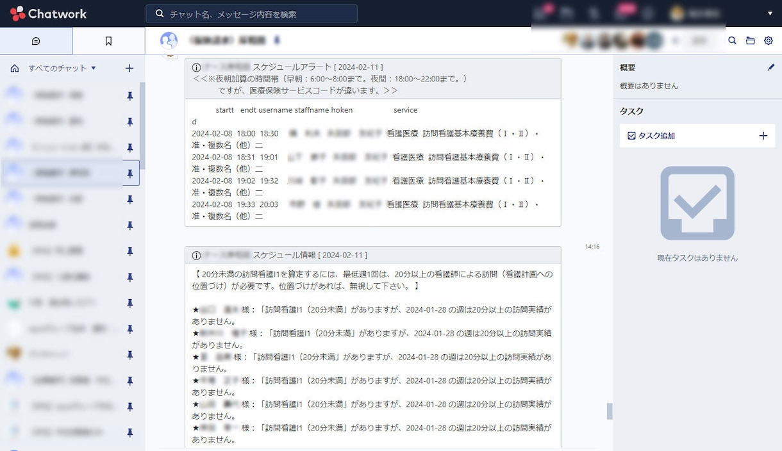Click the 2024-02-08 18:00 18:30 schedule row
Viewport: 782px width, 451px height.
coord(366,140)
